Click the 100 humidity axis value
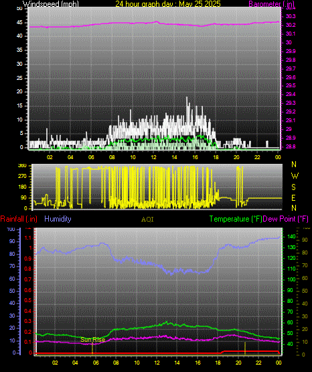The height and width of the screenshot is (372, 312). click(x=11, y=229)
